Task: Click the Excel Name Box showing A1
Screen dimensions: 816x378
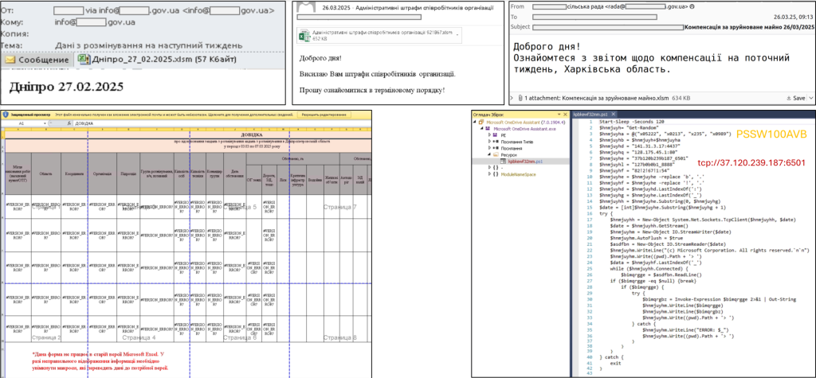Action: coord(22,123)
